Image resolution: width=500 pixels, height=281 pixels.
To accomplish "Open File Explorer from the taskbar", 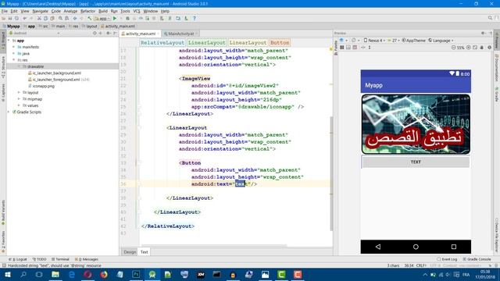I will click(55, 275).
